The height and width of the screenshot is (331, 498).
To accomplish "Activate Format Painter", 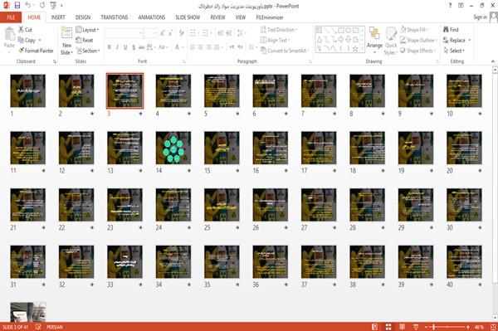I will tap(36, 51).
